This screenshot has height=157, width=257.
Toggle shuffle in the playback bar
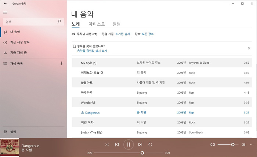pos(107,145)
